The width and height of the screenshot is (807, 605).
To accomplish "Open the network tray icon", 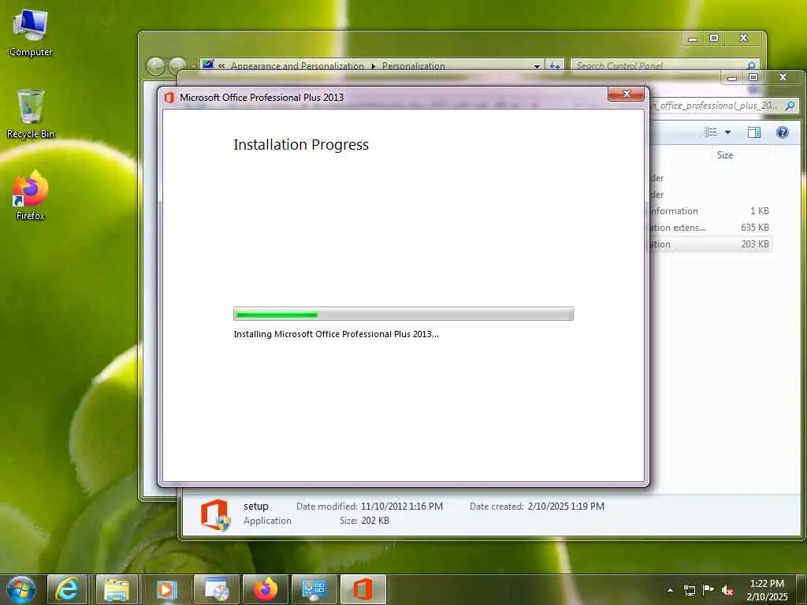I will (x=689, y=590).
